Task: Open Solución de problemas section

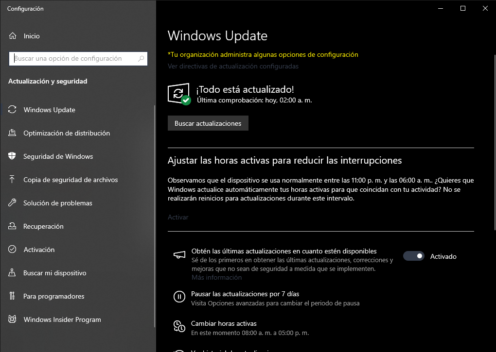Action: pos(77,203)
